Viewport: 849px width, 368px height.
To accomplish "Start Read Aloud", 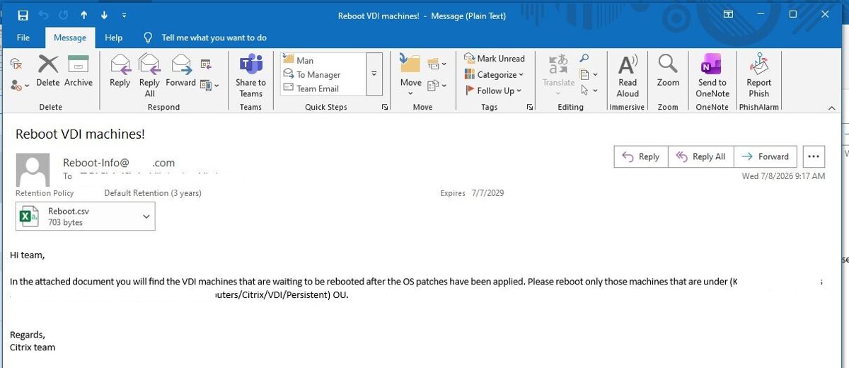I will tap(628, 75).
